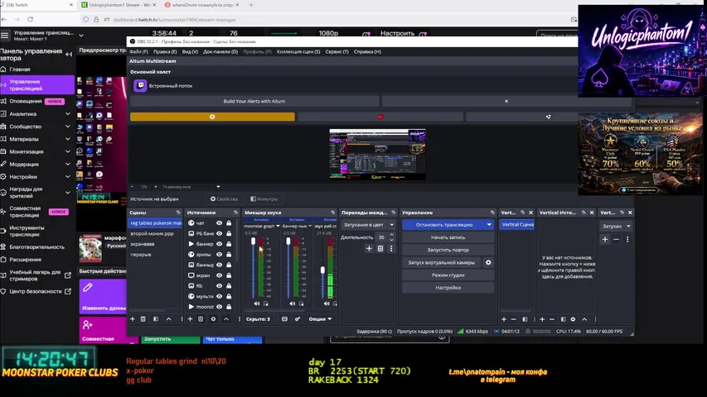Delete the selected scene with the trash icon

point(143,319)
